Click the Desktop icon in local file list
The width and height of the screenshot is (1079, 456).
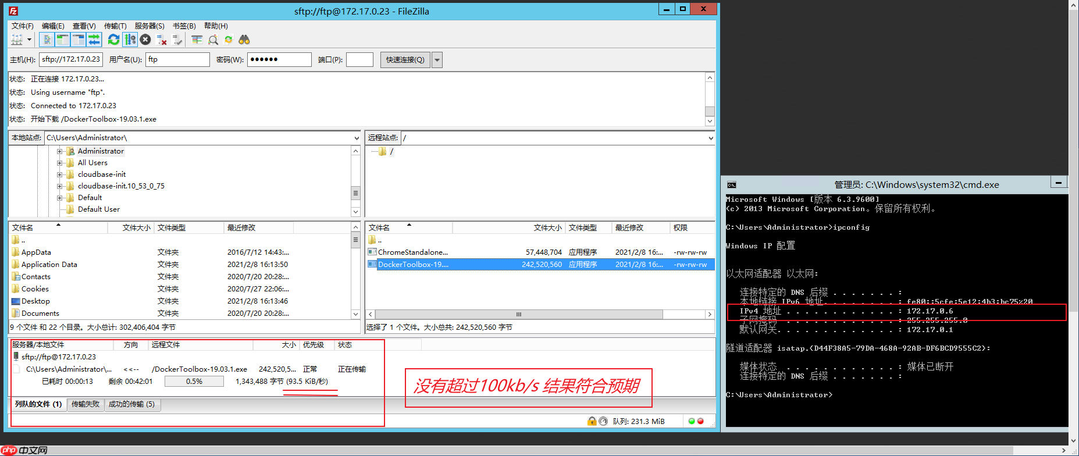click(16, 301)
